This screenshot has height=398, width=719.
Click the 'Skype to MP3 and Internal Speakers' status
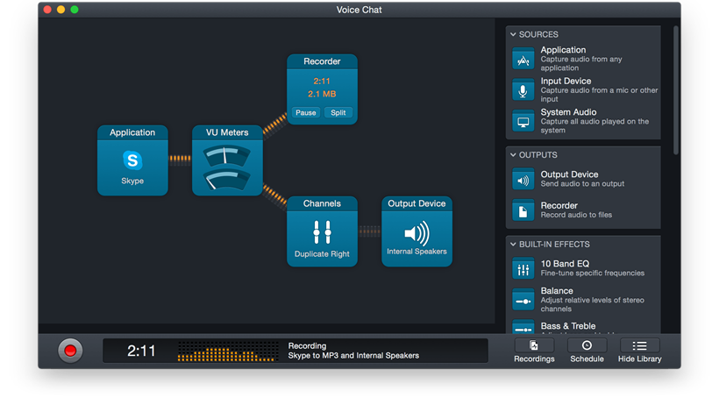click(x=353, y=356)
